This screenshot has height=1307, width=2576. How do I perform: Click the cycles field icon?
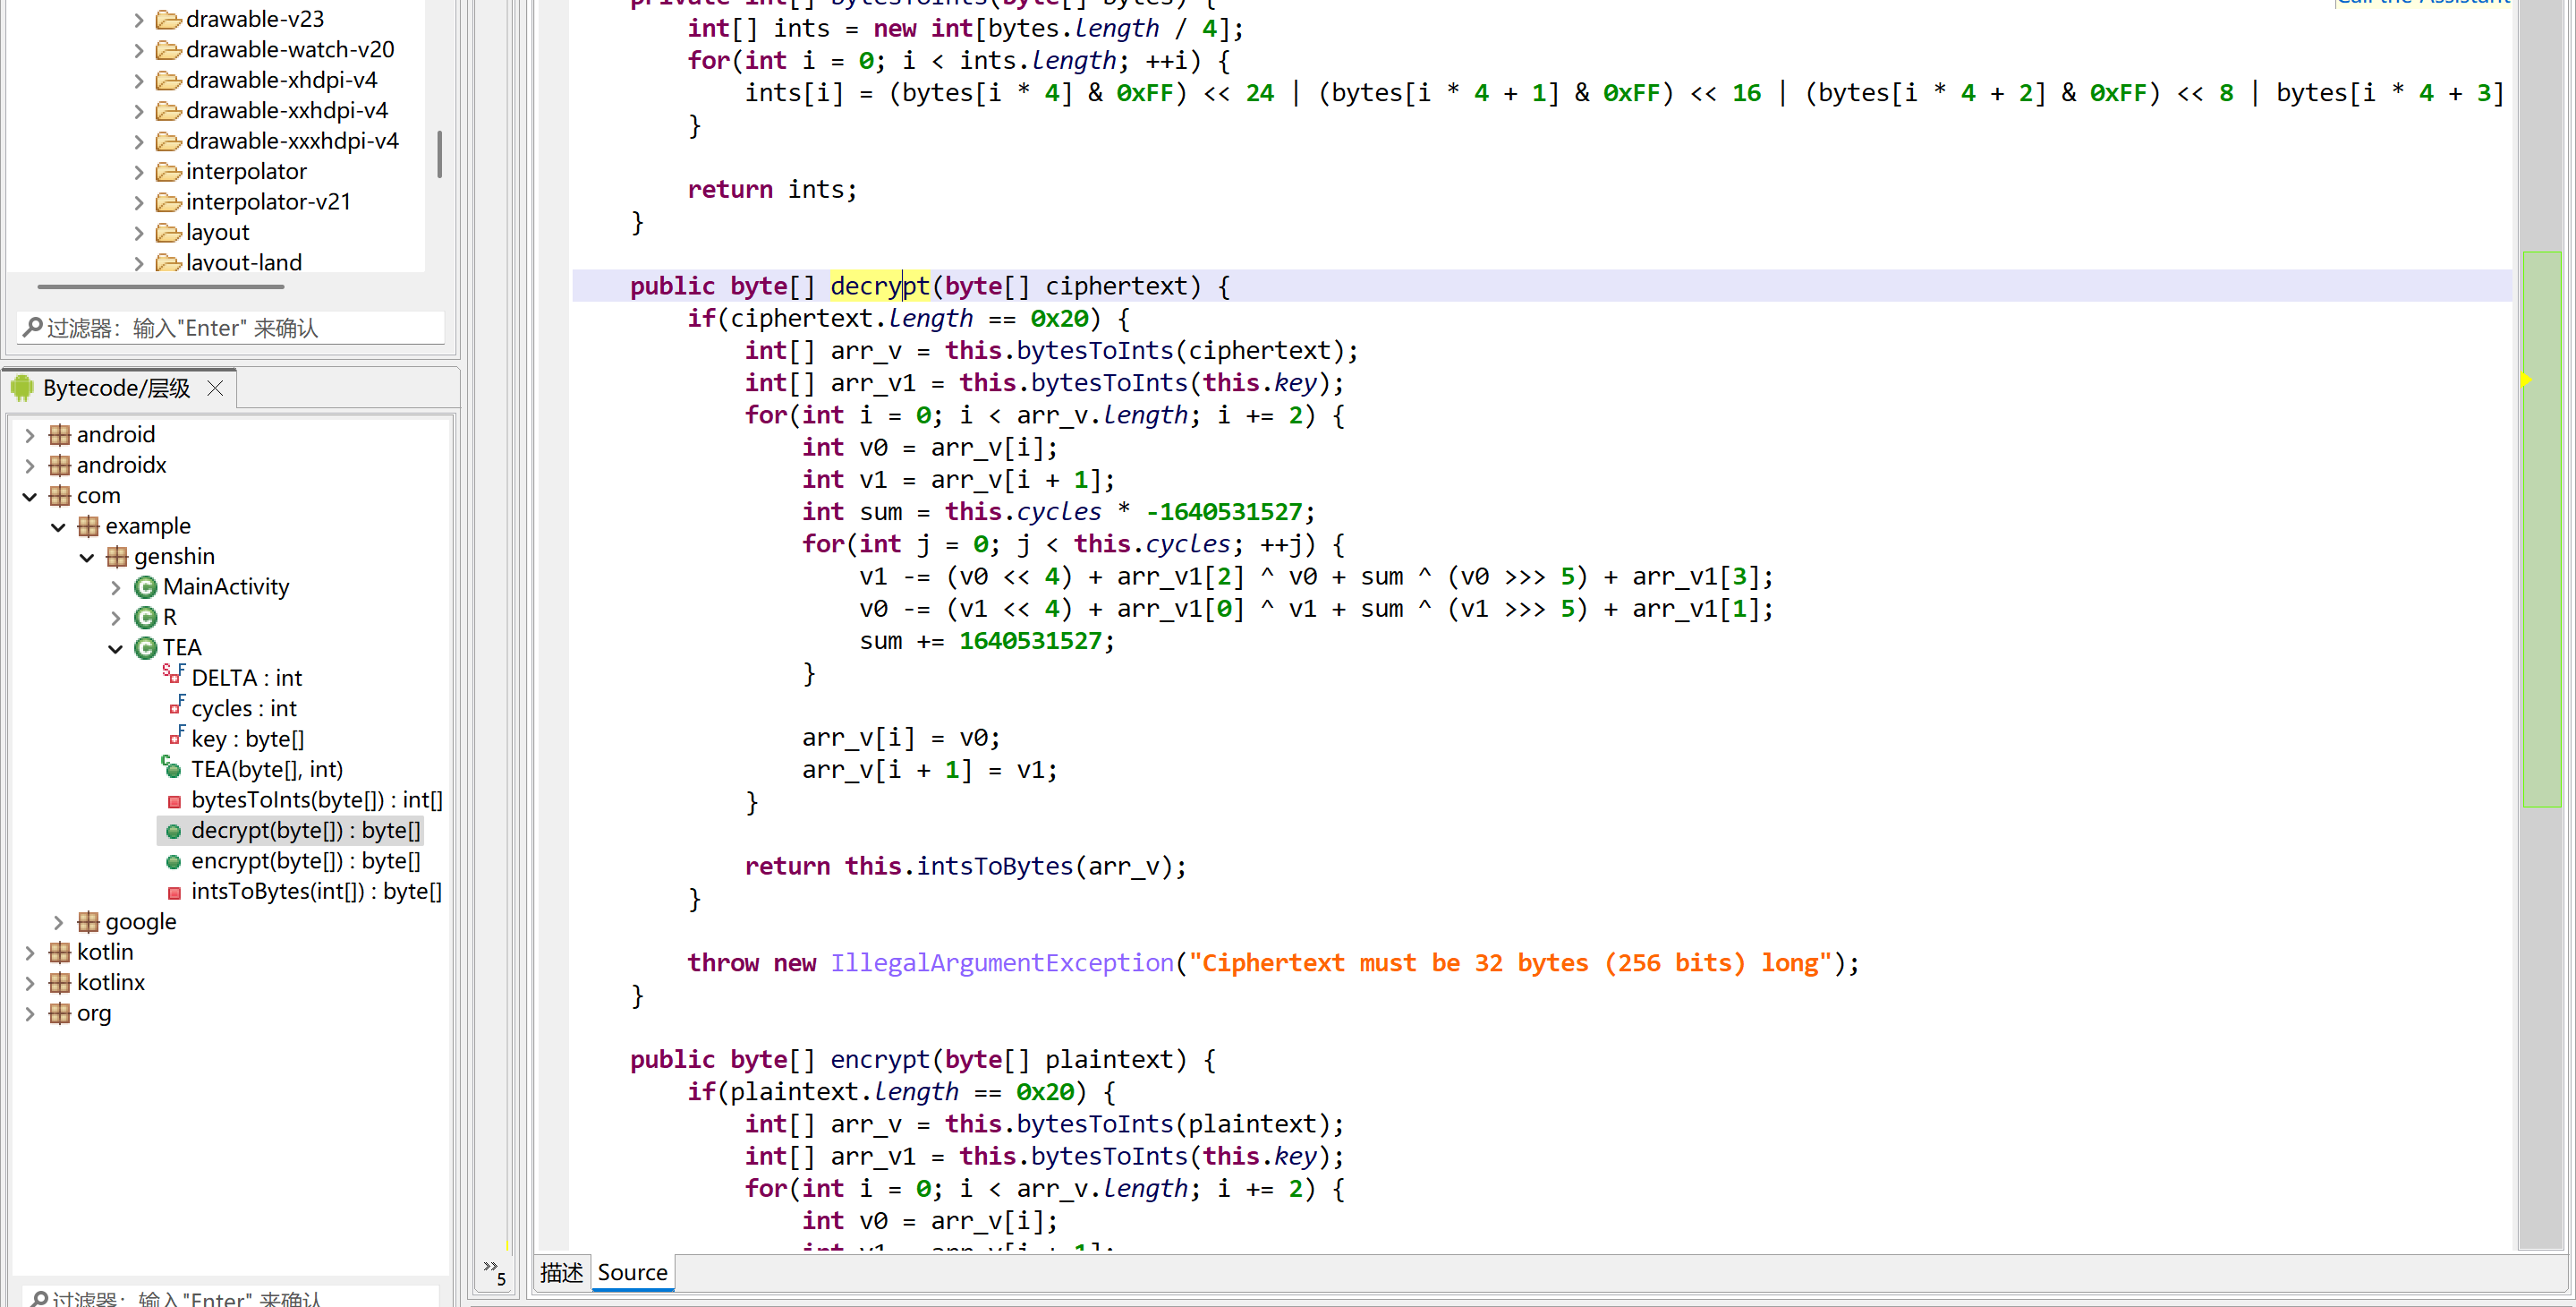pyautogui.click(x=176, y=706)
